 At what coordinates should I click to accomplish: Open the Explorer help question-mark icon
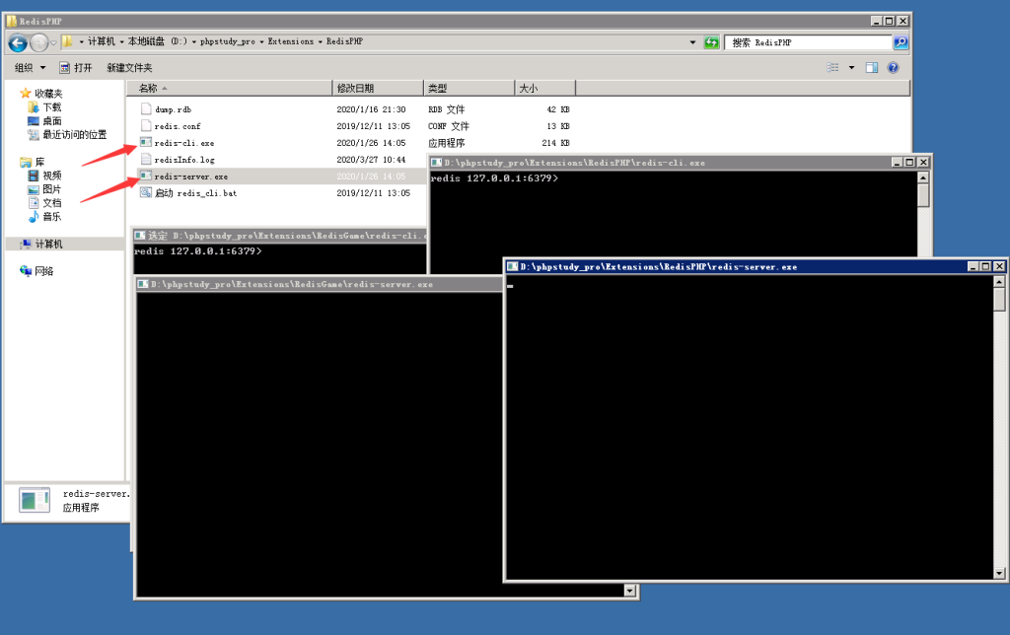894,68
